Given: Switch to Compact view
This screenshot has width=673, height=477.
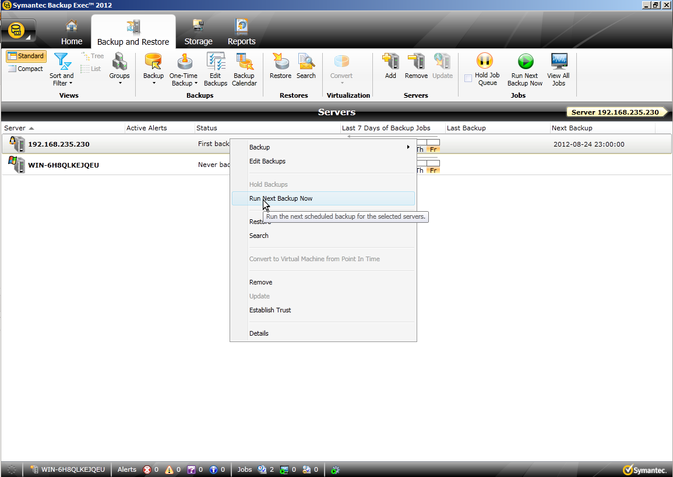Looking at the screenshot, I should [x=26, y=69].
